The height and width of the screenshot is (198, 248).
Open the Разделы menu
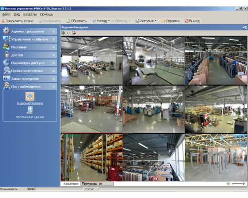[30, 14]
